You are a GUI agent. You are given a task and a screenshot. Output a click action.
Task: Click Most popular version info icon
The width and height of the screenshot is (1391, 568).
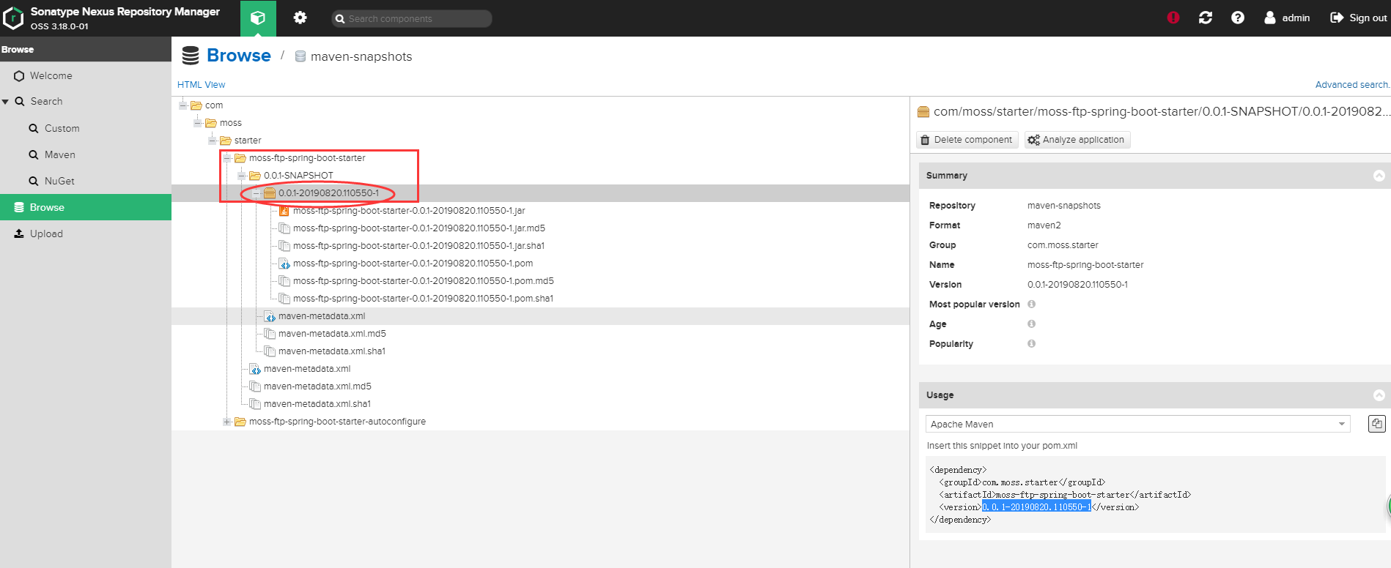coord(1031,304)
